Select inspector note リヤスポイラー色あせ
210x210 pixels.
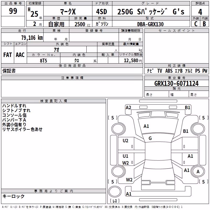(x=22, y=129)
